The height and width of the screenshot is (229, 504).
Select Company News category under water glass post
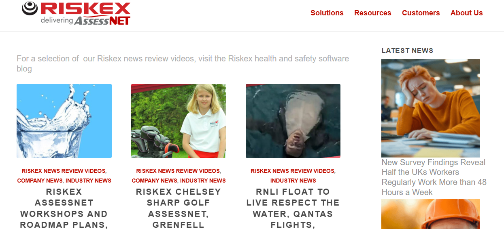(x=40, y=181)
